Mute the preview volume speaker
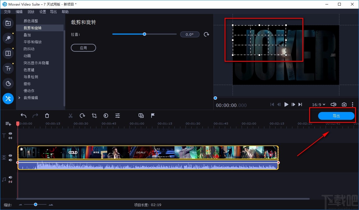The image size is (359, 210). tap(333, 104)
